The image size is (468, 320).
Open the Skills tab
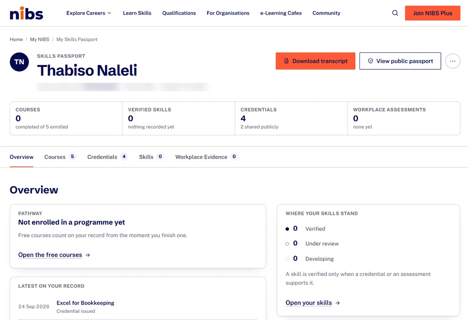tap(151, 157)
